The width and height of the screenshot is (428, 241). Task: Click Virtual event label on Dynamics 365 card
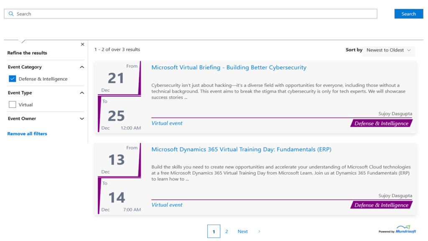(167, 205)
